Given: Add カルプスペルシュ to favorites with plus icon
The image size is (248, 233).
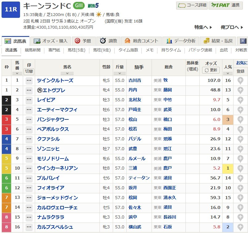Looking at the screenshot, I should coord(240,227).
